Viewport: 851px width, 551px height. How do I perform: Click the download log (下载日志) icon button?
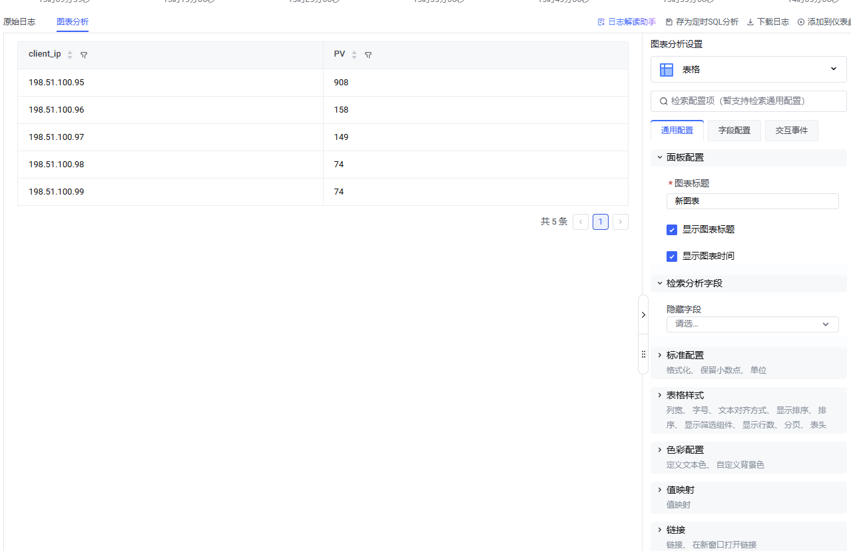point(768,22)
